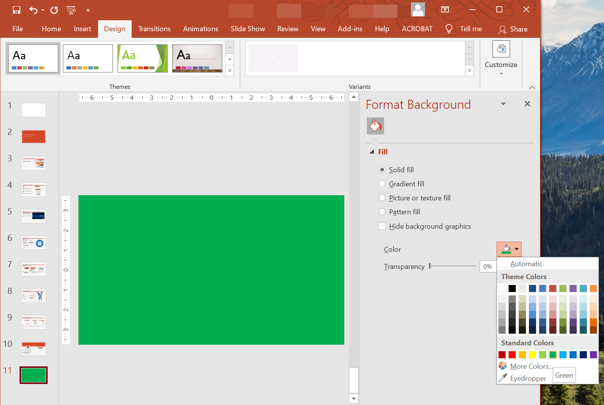Screen dimensions: 604x405
Task: Open the Transitions tab
Action: pyautogui.click(x=154, y=29)
